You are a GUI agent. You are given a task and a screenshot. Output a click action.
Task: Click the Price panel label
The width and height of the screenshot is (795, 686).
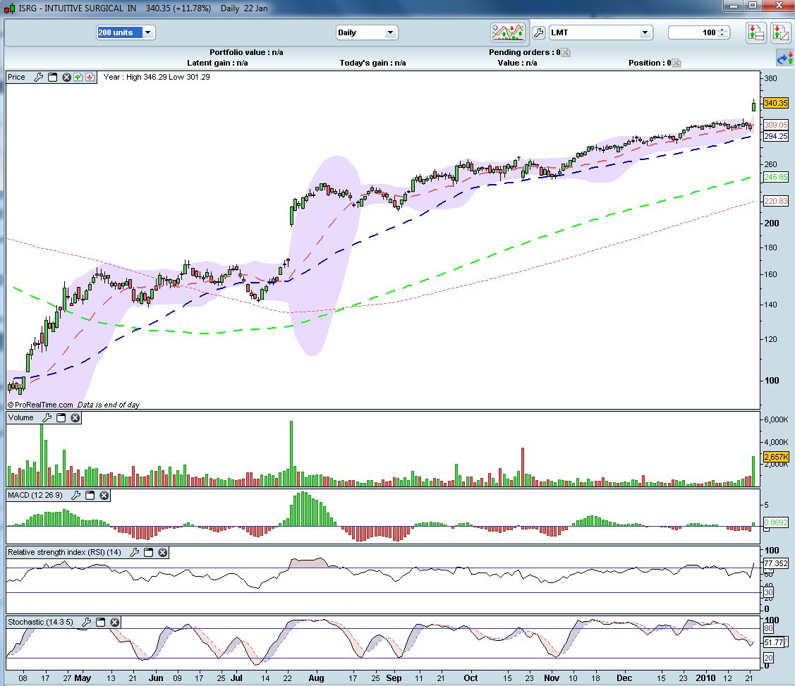click(16, 77)
